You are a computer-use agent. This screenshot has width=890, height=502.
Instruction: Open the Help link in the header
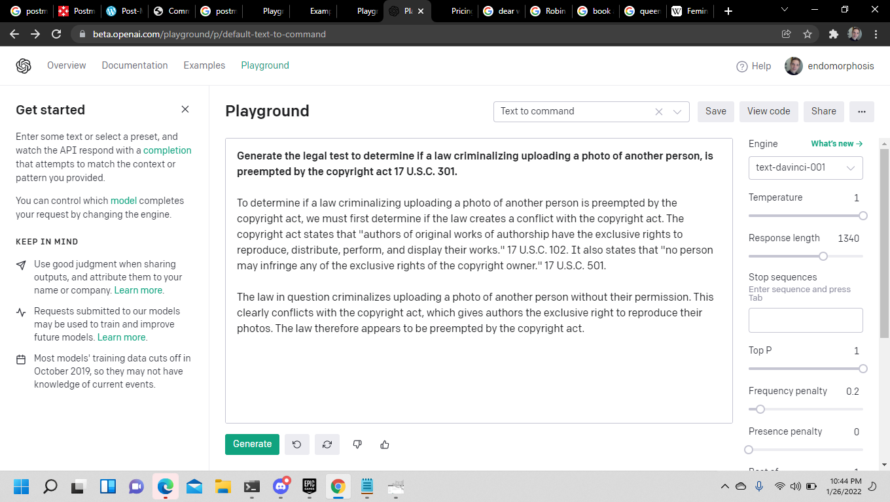[x=754, y=66]
